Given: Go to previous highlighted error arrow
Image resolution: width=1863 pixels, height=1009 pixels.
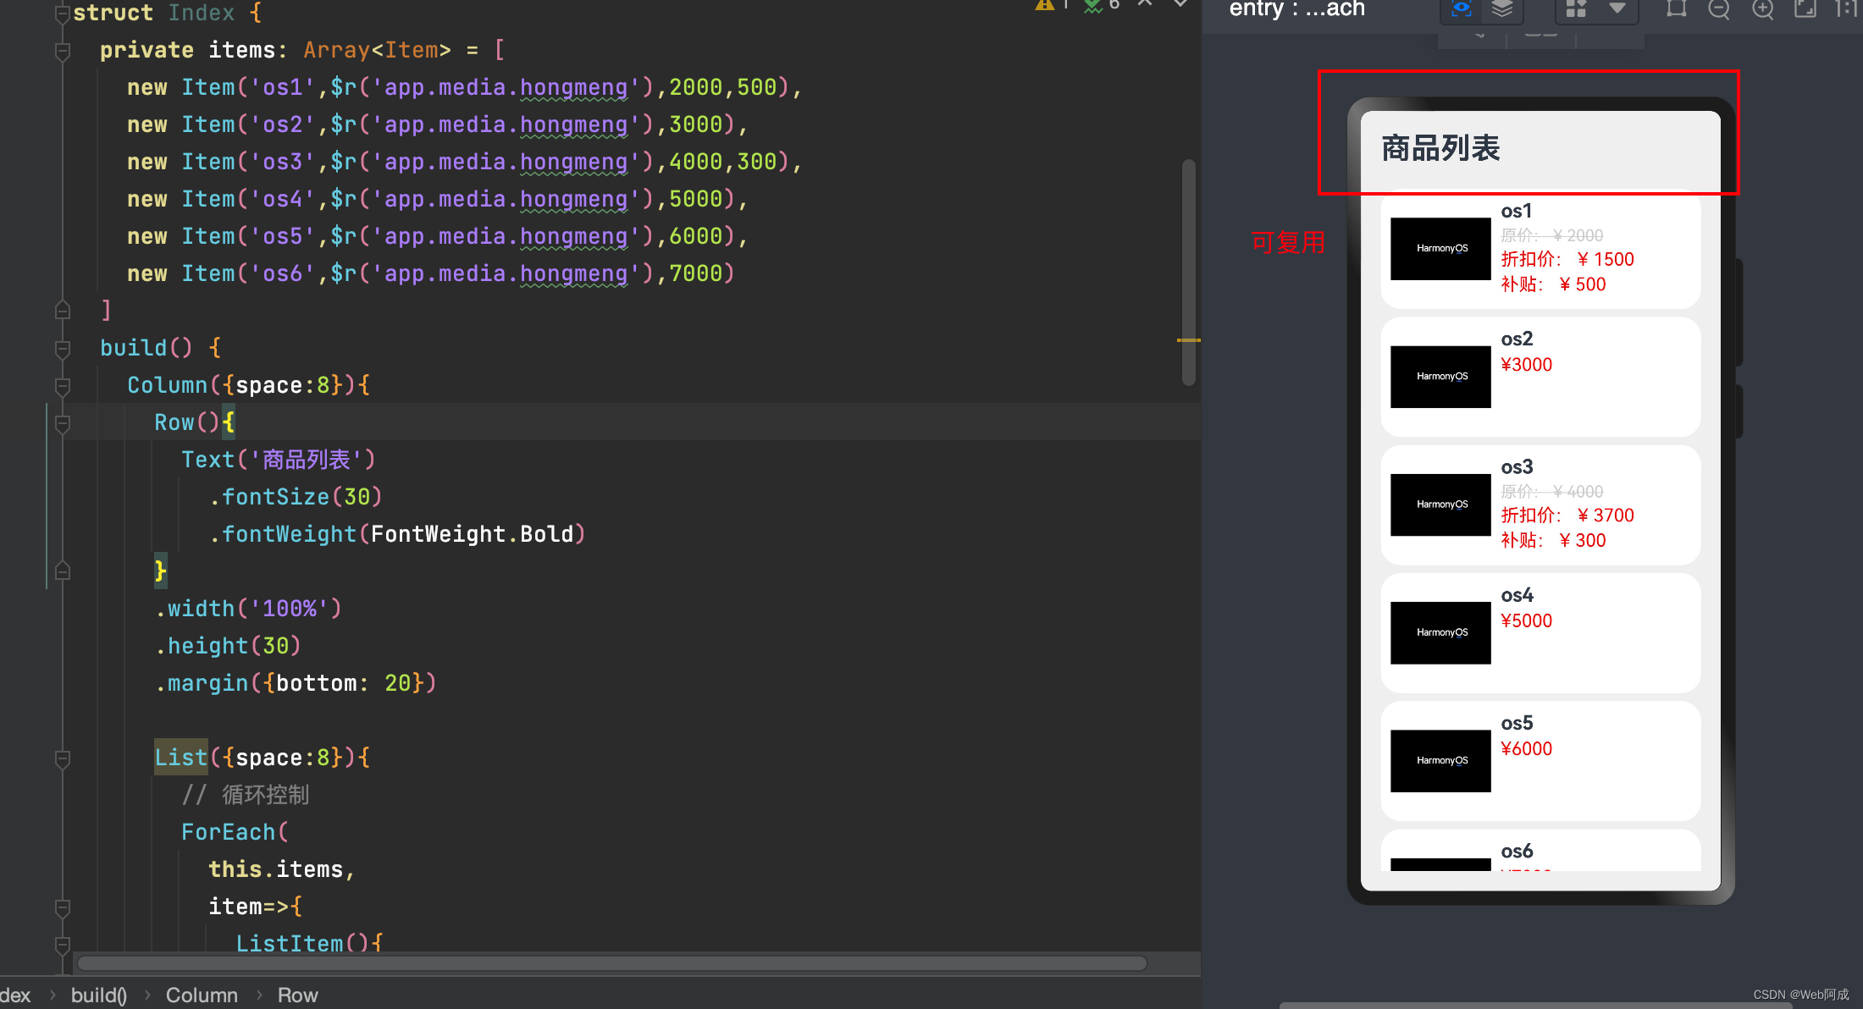Looking at the screenshot, I should pyautogui.click(x=1145, y=3).
